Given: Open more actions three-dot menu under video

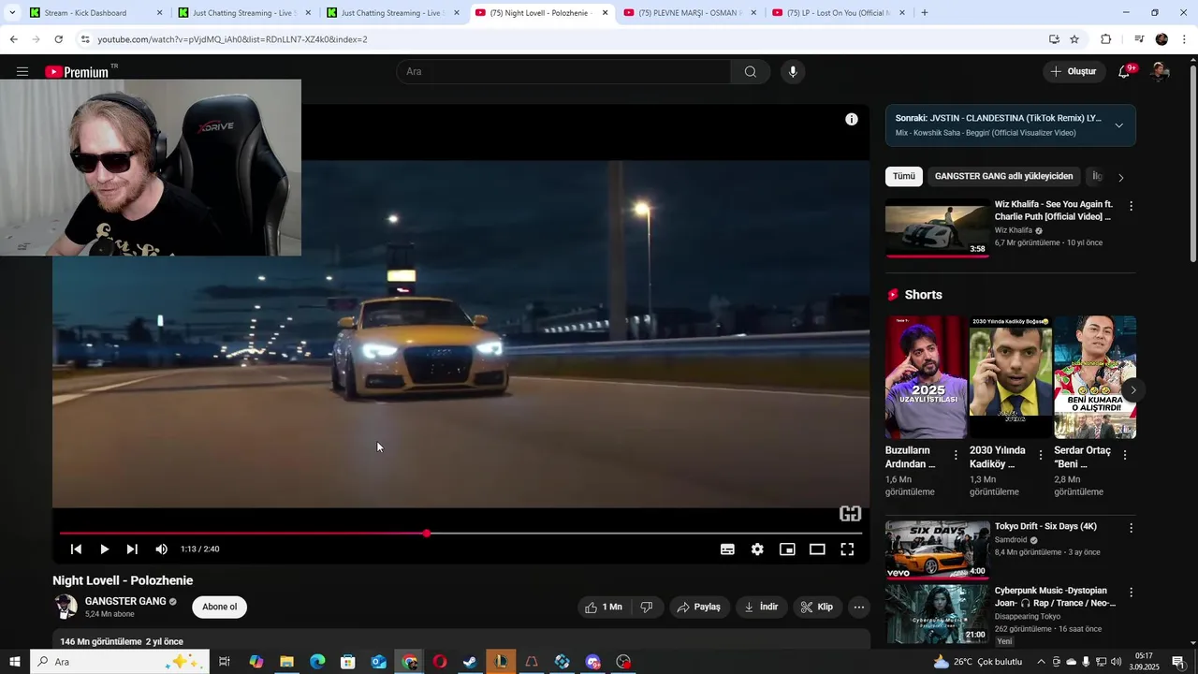Looking at the screenshot, I should pyautogui.click(x=859, y=607).
